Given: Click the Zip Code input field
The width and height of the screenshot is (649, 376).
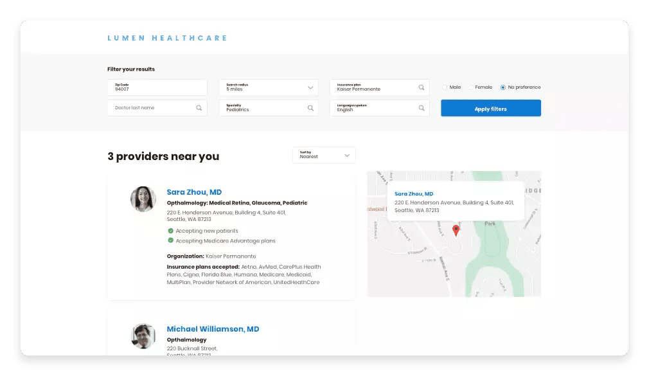Looking at the screenshot, I should pos(157,87).
